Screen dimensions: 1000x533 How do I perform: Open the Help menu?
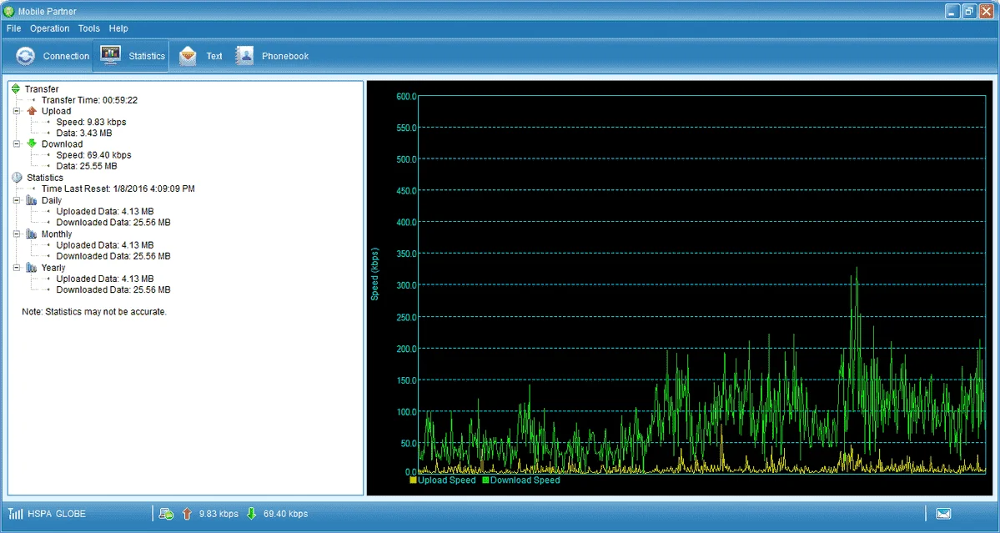(118, 28)
